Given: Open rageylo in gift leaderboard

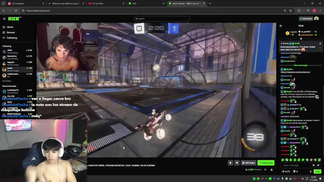Looking at the screenshot, I should 292,33.
